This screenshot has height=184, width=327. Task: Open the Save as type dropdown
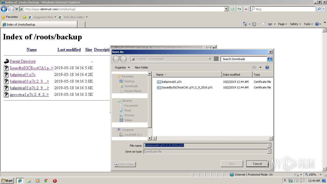click(x=269, y=152)
